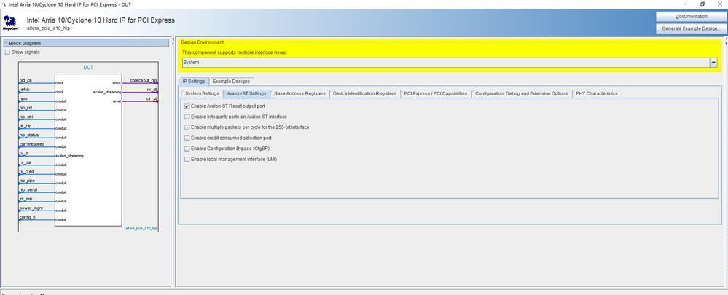Click the currentspeed port label
Screen dimensions: 728x295
(32, 144)
